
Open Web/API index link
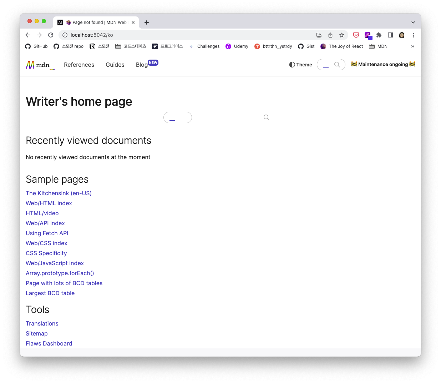point(45,223)
